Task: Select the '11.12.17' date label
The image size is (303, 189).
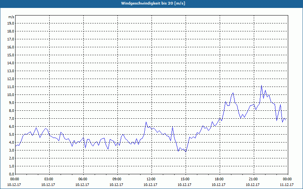Action: (287, 184)
